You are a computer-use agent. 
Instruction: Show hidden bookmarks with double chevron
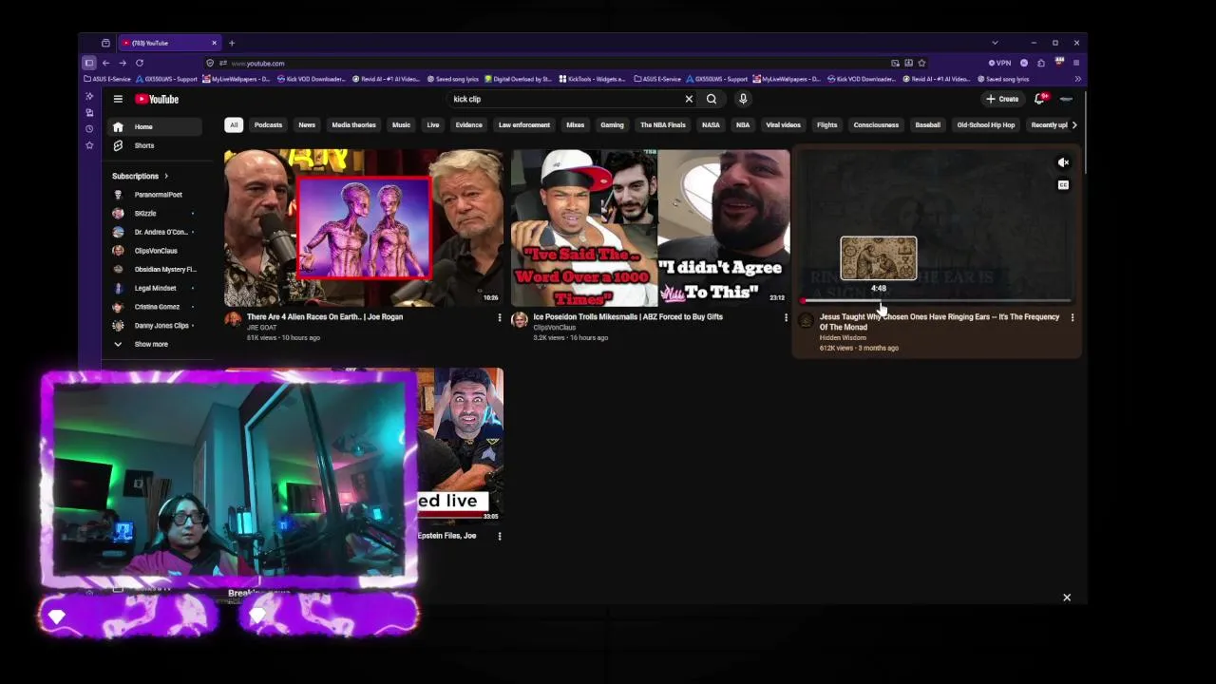tap(1077, 79)
